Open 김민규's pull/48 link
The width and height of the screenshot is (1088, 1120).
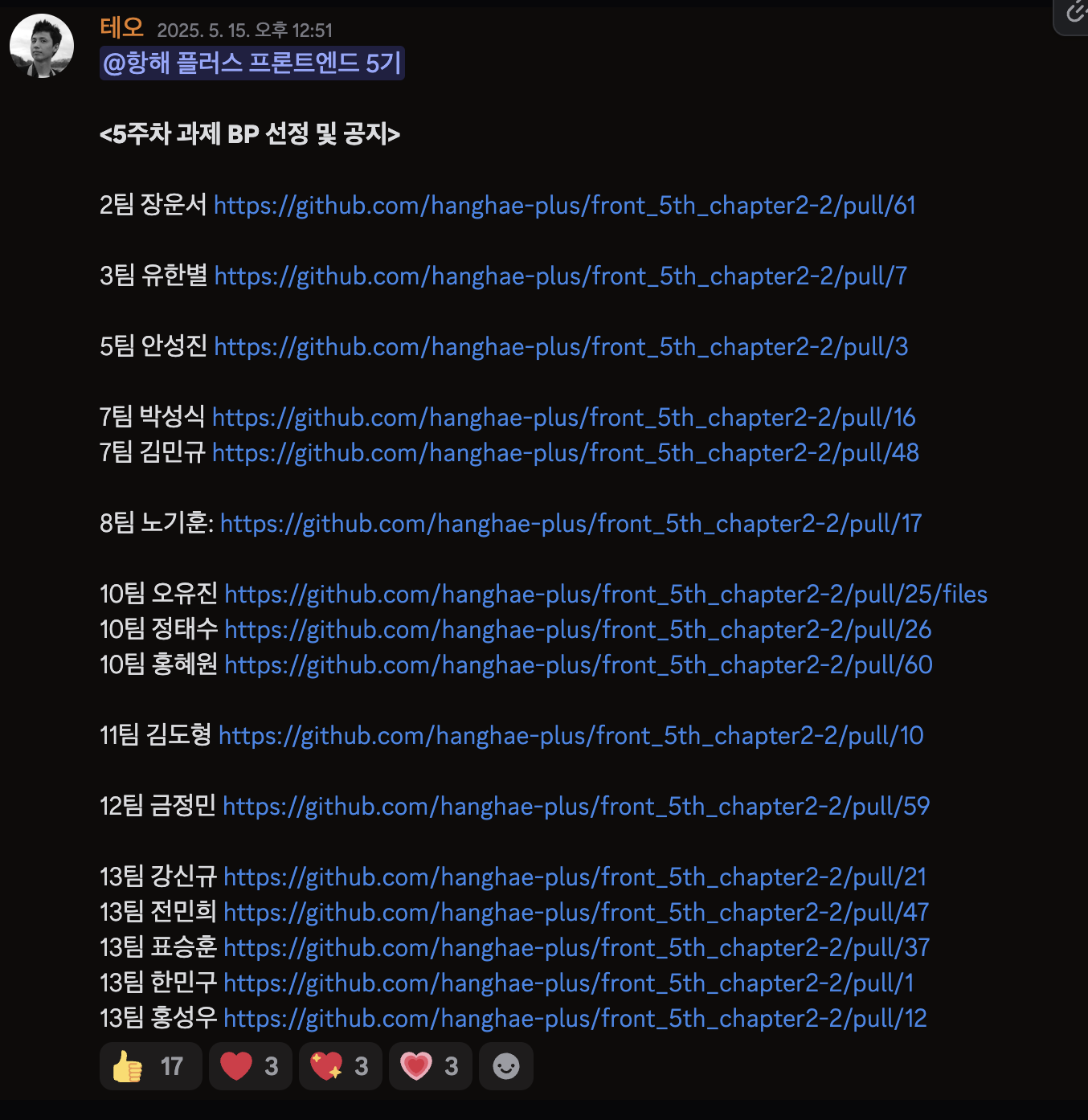(x=566, y=453)
